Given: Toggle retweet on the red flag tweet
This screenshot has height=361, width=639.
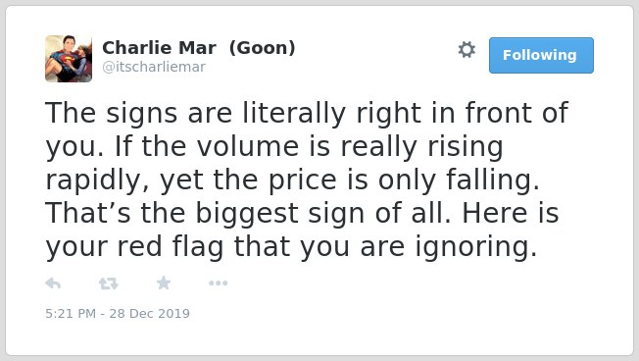Looking at the screenshot, I should pyautogui.click(x=109, y=284).
